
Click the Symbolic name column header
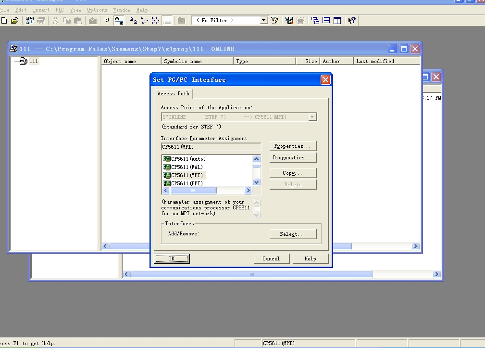(x=197, y=61)
